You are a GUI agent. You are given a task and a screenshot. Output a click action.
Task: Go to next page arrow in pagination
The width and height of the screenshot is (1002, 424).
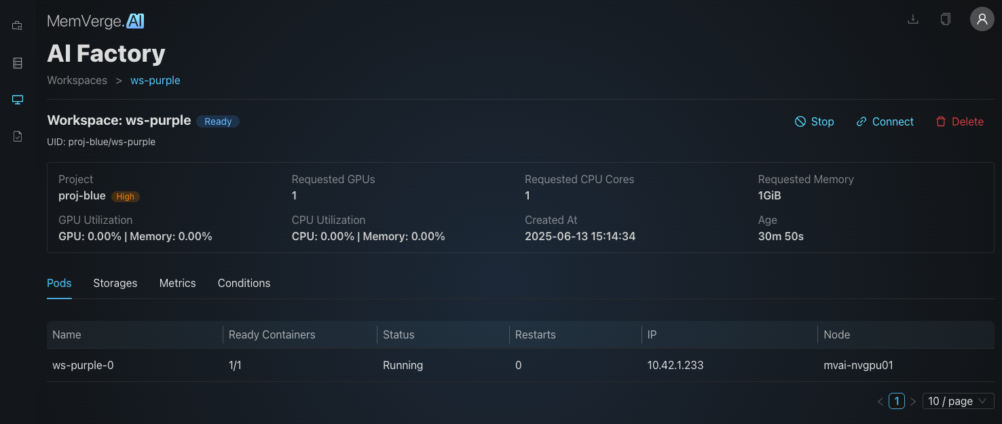pyautogui.click(x=913, y=402)
